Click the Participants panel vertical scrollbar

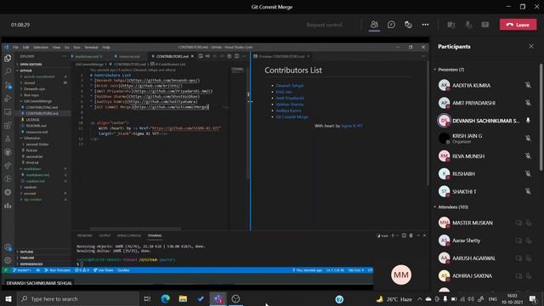tap(541, 117)
